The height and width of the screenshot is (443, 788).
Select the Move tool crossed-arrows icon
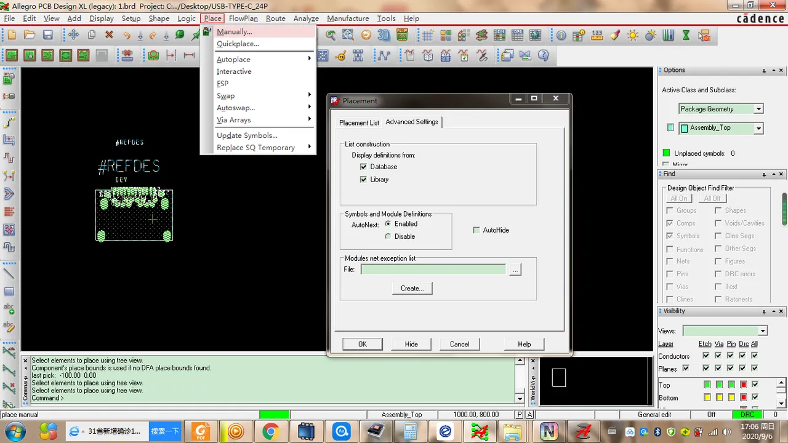tap(73, 35)
